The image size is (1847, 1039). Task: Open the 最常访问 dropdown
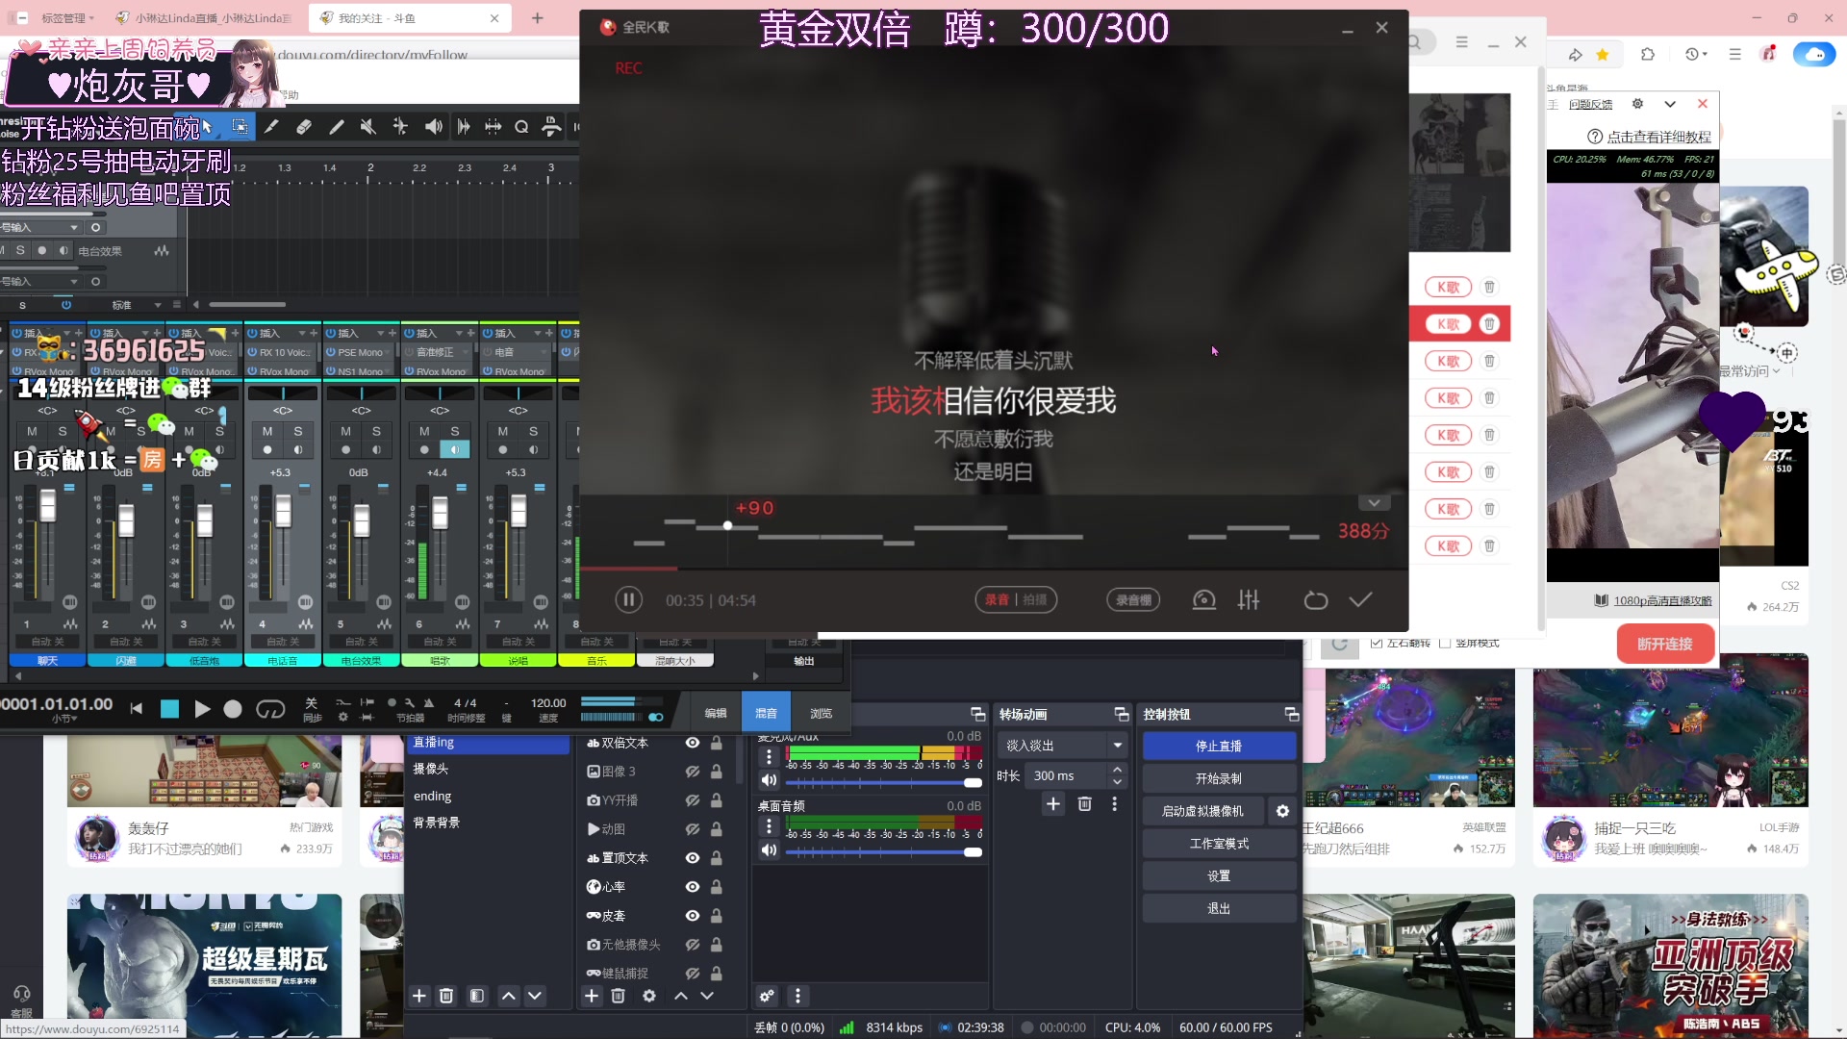click(1749, 371)
